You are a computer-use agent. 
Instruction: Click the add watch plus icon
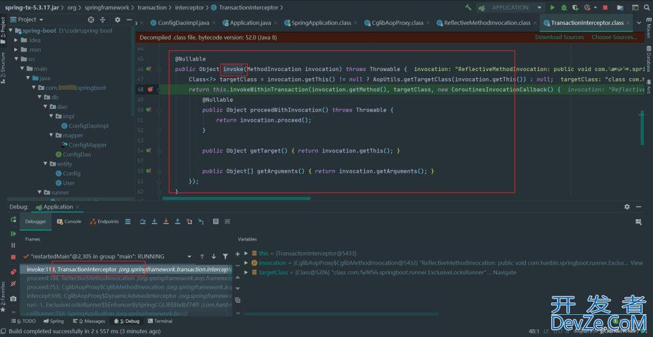click(238, 254)
